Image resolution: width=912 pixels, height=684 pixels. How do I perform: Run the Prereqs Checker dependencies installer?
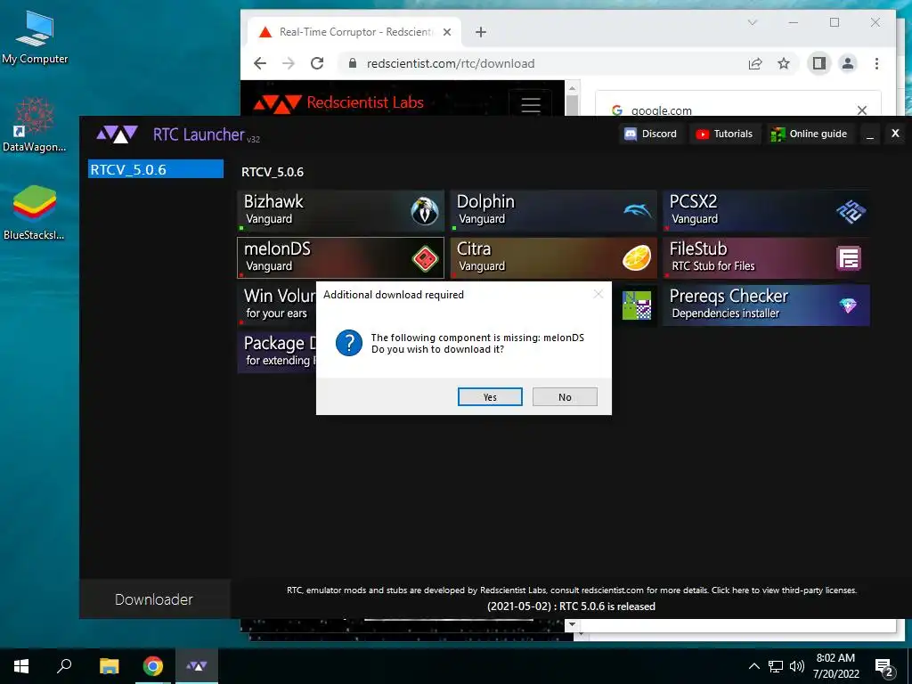[x=766, y=305]
